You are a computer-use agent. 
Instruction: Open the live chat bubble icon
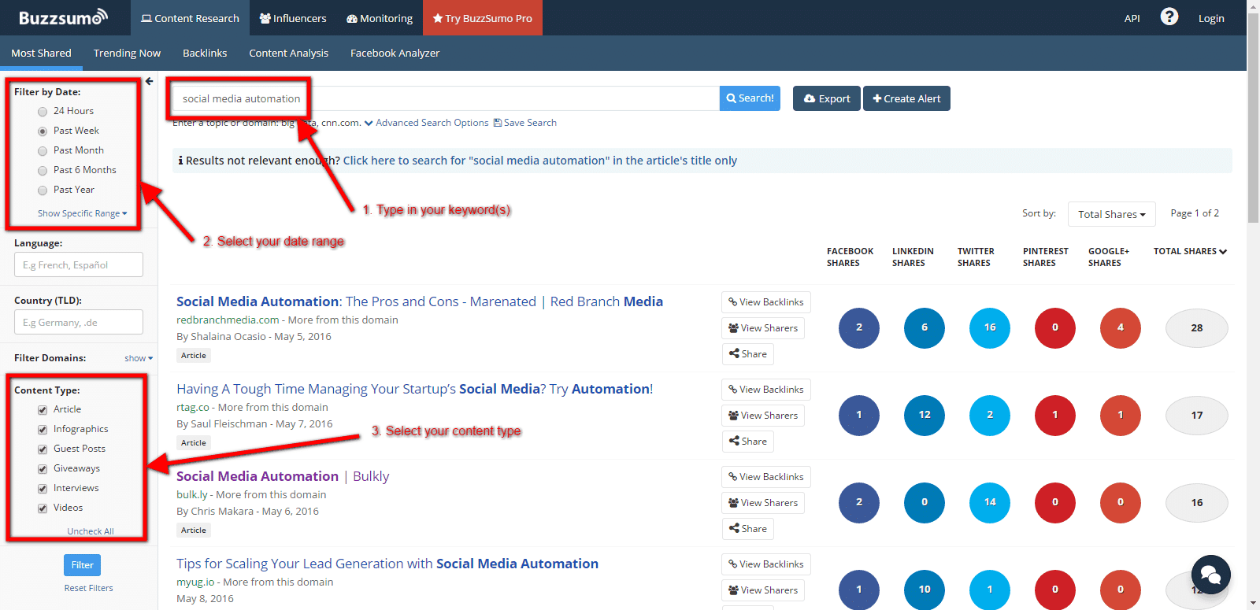pyautogui.click(x=1211, y=575)
